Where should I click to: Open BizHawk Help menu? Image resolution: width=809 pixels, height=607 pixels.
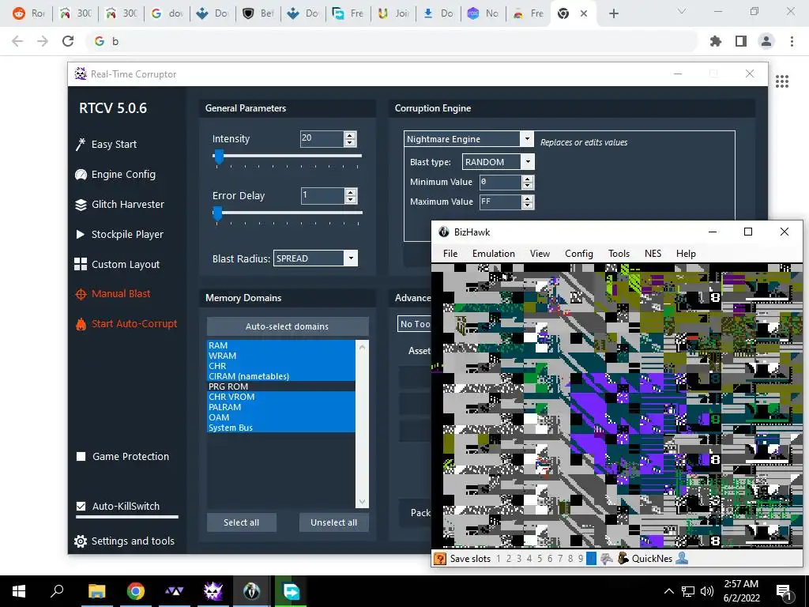click(686, 254)
